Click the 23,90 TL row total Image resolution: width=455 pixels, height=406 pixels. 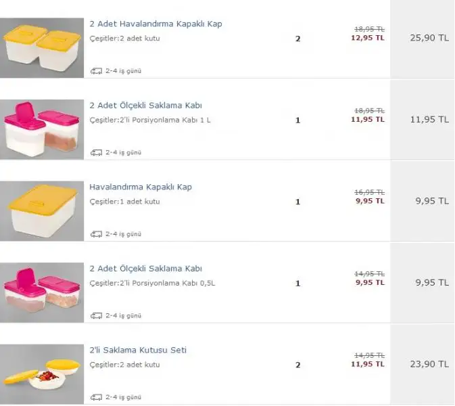[429, 364]
